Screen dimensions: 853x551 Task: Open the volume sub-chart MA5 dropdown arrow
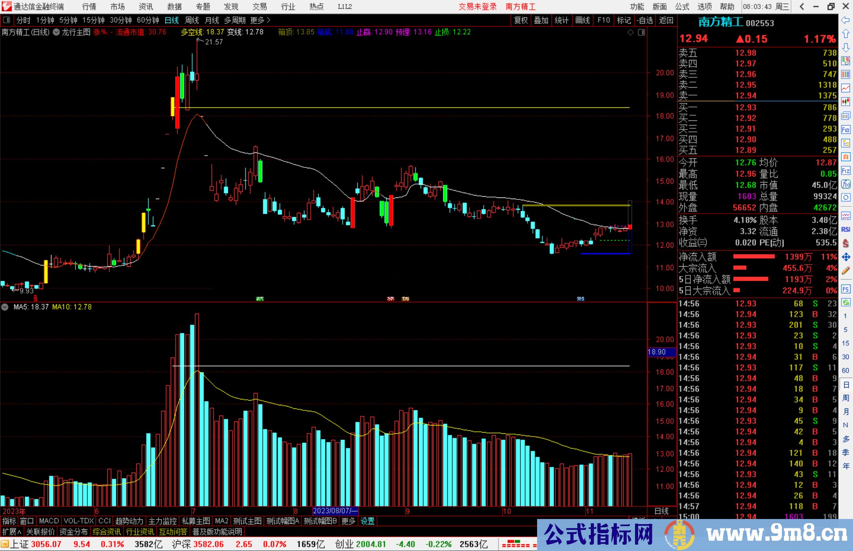point(5,307)
